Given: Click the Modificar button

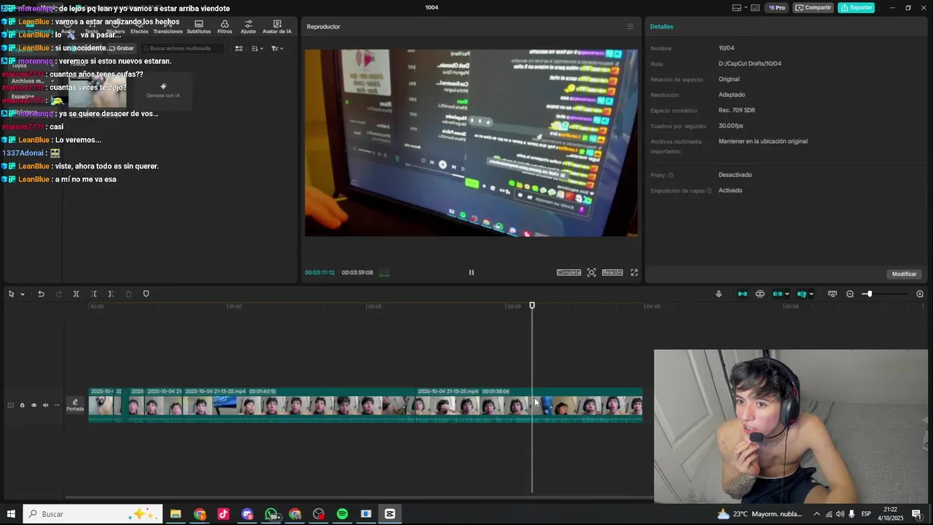Looking at the screenshot, I should tap(904, 274).
